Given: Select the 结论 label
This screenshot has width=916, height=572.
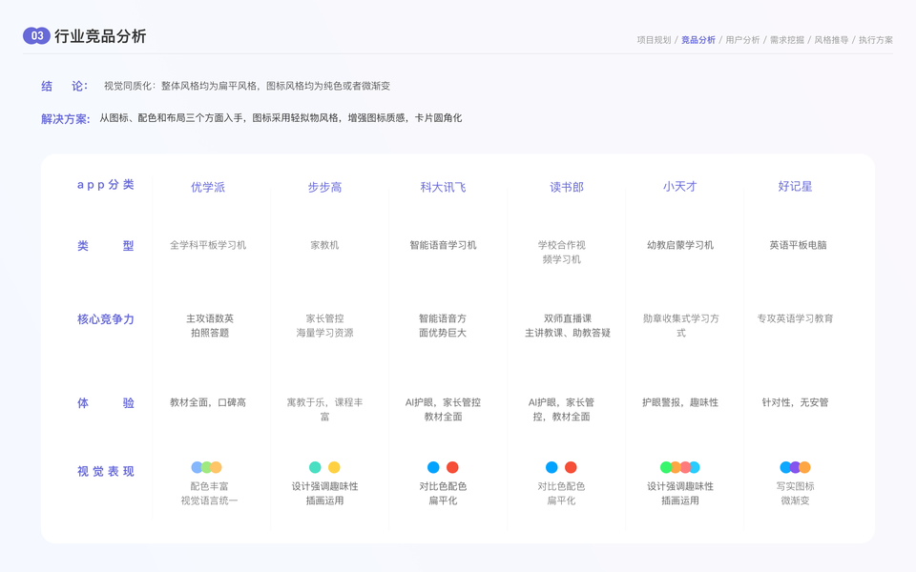Looking at the screenshot, I should coord(64,86).
